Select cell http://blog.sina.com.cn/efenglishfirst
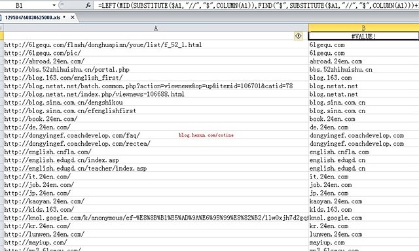 pyautogui.click(x=156, y=110)
